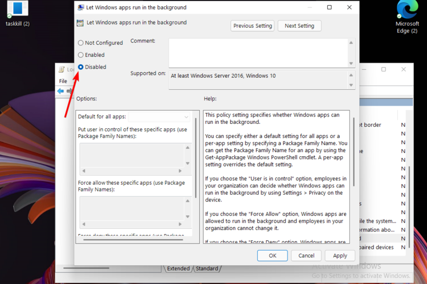Click left arrow in Force allow apps list
Viewport: 427px width, 284px height.
(x=84, y=224)
